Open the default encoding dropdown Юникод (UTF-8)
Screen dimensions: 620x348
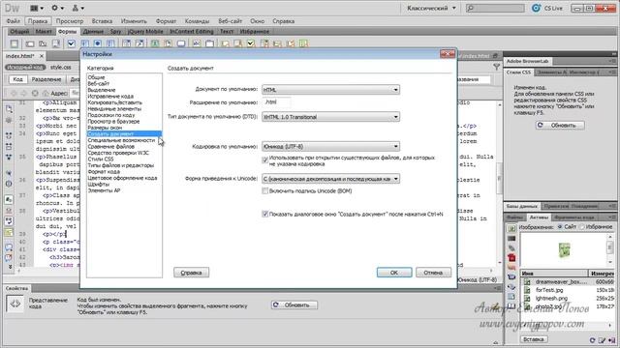pyautogui.click(x=330, y=146)
